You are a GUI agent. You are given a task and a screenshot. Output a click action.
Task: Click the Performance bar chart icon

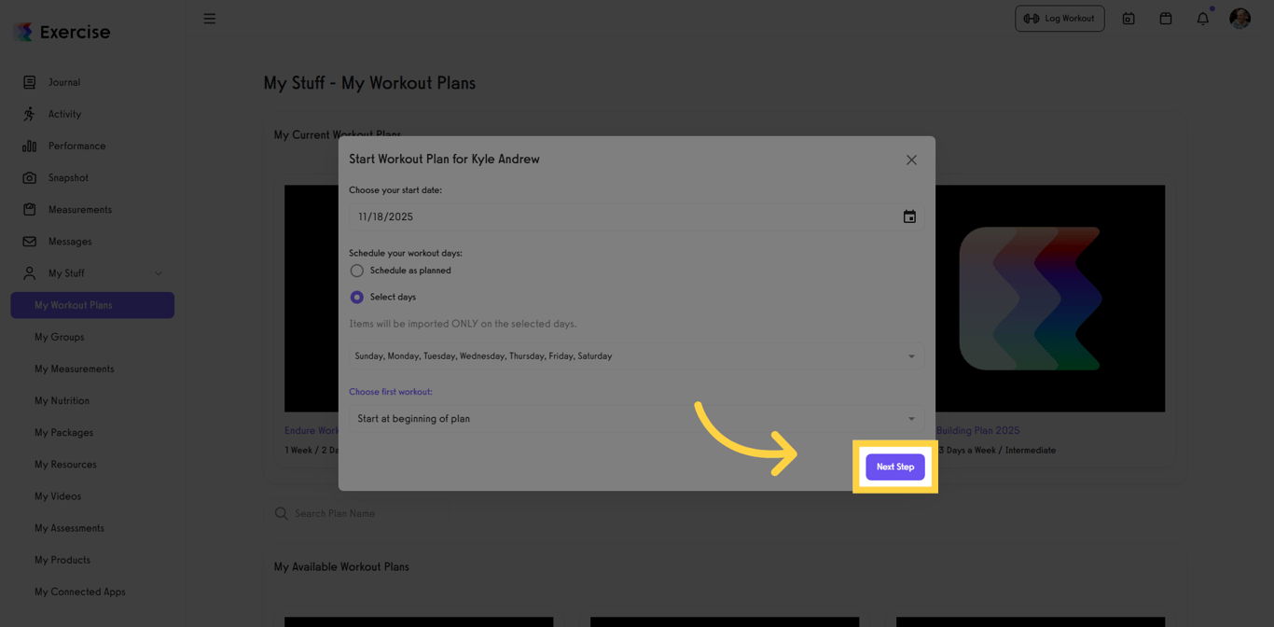(30, 146)
